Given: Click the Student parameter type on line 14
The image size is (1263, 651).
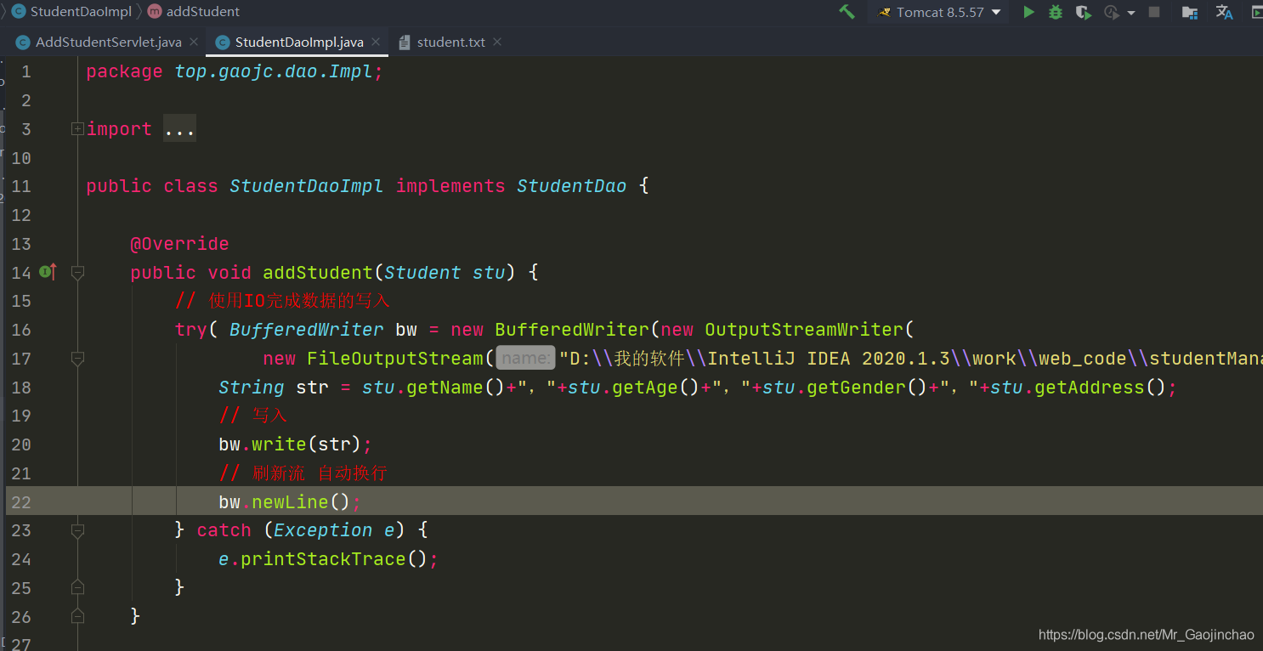Looking at the screenshot, I should pyautogui.click(x=422, y=273).
